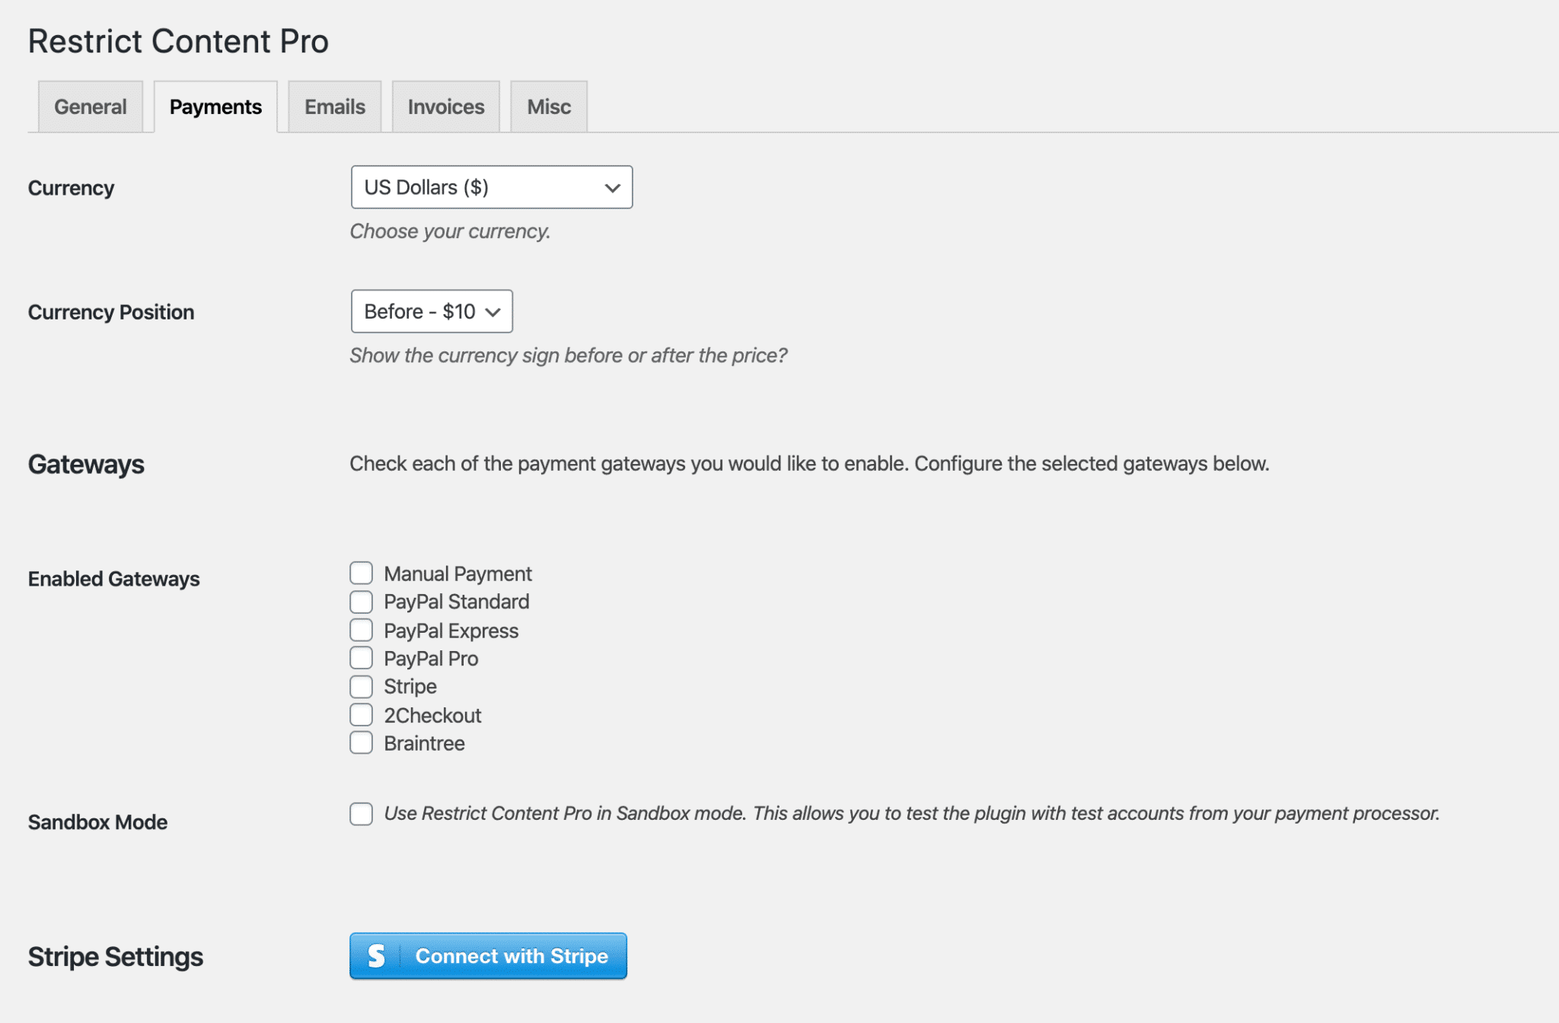Enable the Stripe gateway
Image resolution: width=1559 pixels, height=1023 pixels.
click(x=361, y=685)
